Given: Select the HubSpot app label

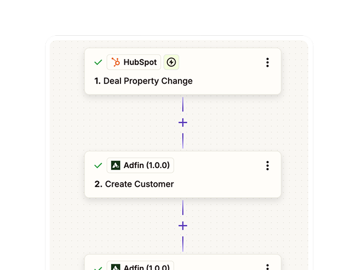Looking at the screenshot, I should (x=140, y=62).
